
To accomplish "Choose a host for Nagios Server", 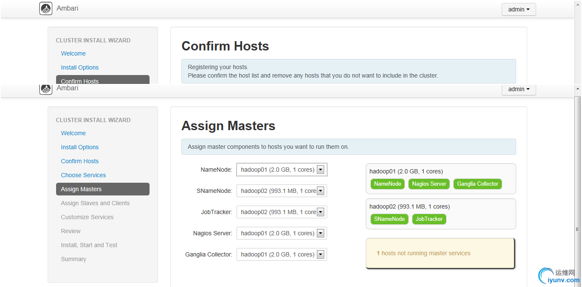I will [x=282, y=233].
